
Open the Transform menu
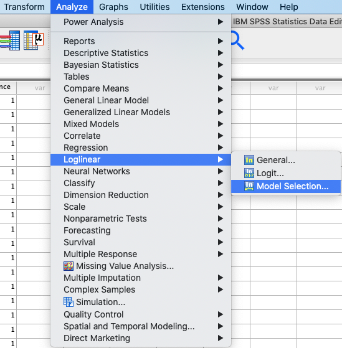24,7
